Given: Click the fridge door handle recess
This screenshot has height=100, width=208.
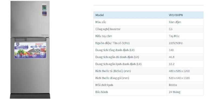Looking at the screenshot, I should (x=30, y=39).
